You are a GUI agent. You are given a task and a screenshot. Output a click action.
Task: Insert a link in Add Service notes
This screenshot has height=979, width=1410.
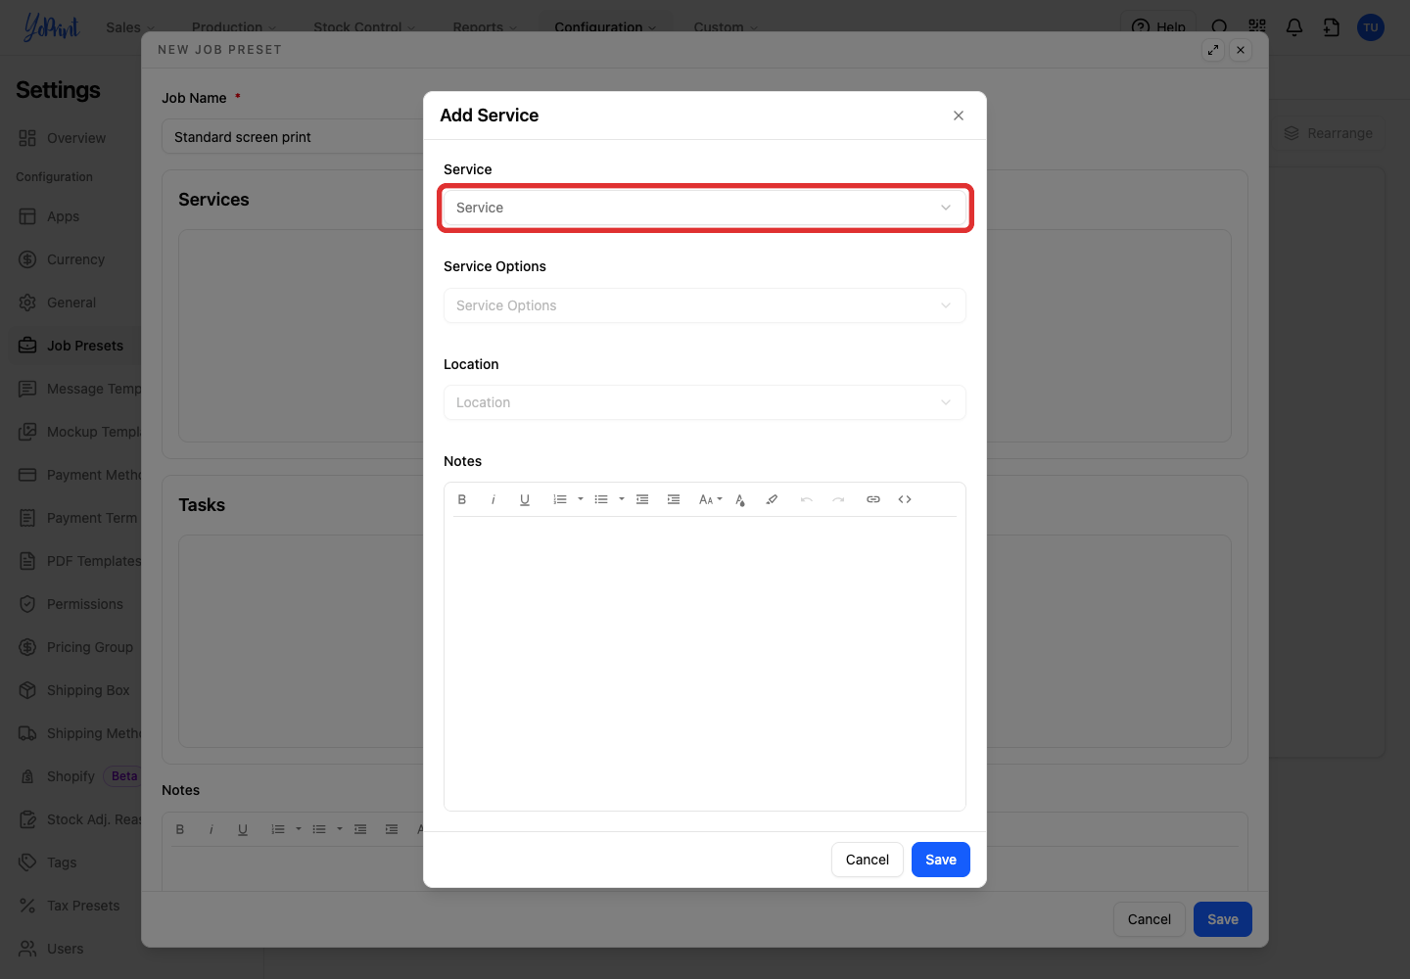click(x=873, y=499)
